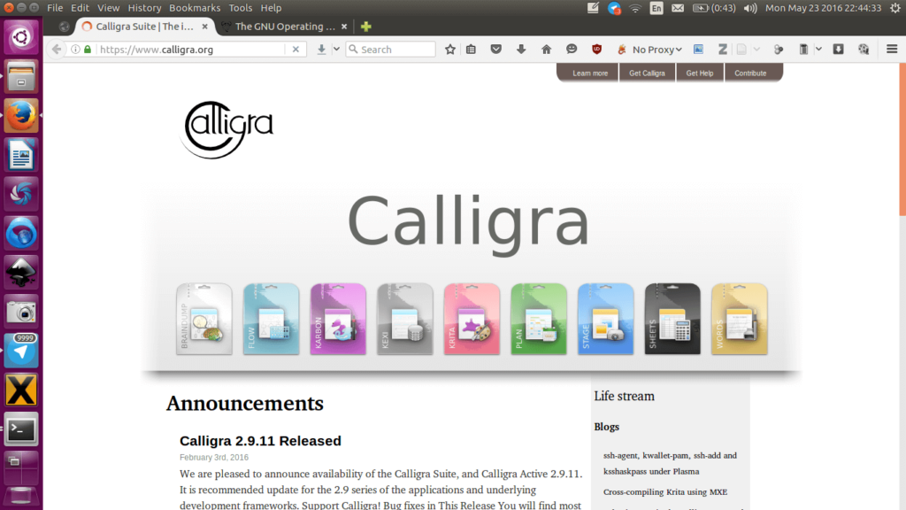Screen dimensions: 906x510
Task: Open the Firefox hamburger menu
Action: click(892, 50)
